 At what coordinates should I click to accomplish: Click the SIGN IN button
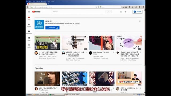pyautogui.click(x=137, y=12)
